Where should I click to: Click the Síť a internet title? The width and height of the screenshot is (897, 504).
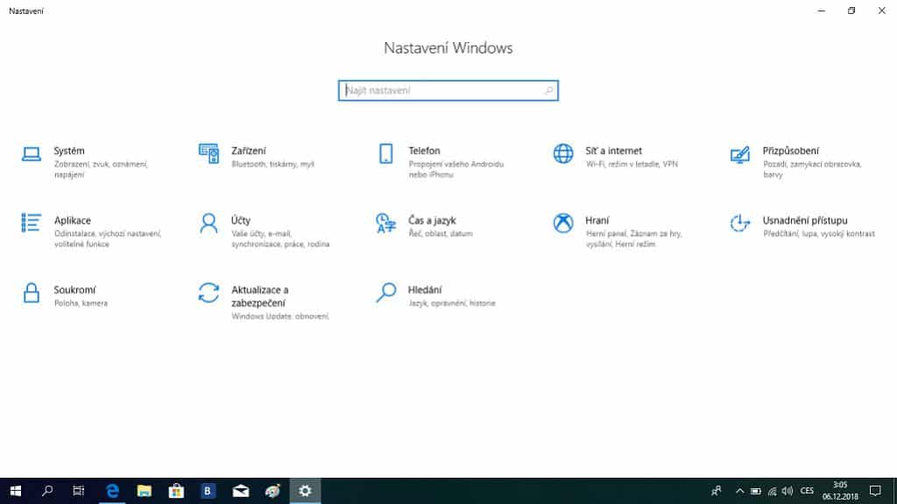point(613,151)
